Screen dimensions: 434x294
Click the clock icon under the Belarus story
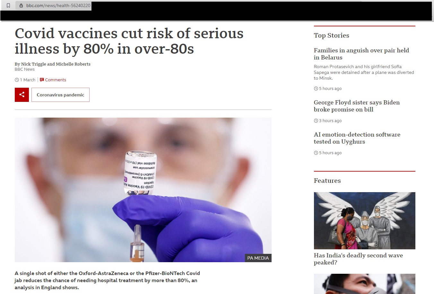pyautogui.click(x=316, y=88)
